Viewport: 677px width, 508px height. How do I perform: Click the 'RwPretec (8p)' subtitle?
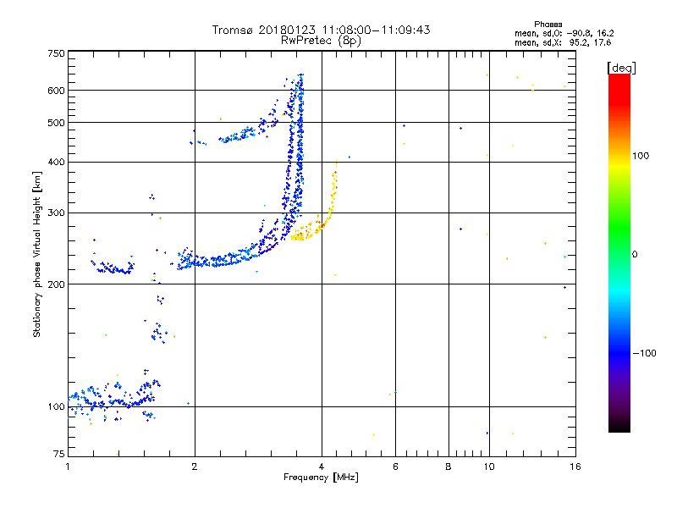pyautogui.click(x=321, y=41)
